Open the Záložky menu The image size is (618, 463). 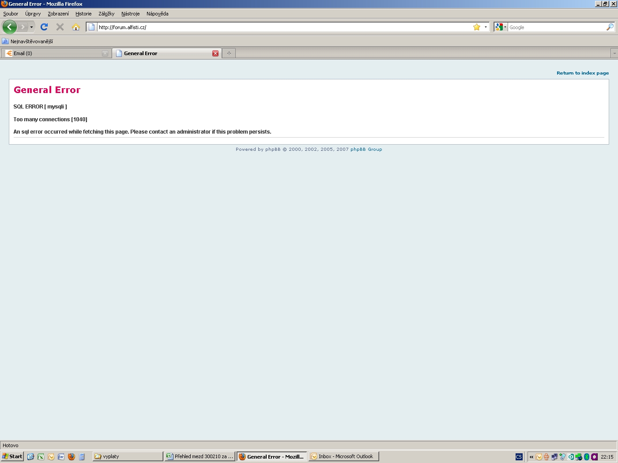tap(106, 14)
